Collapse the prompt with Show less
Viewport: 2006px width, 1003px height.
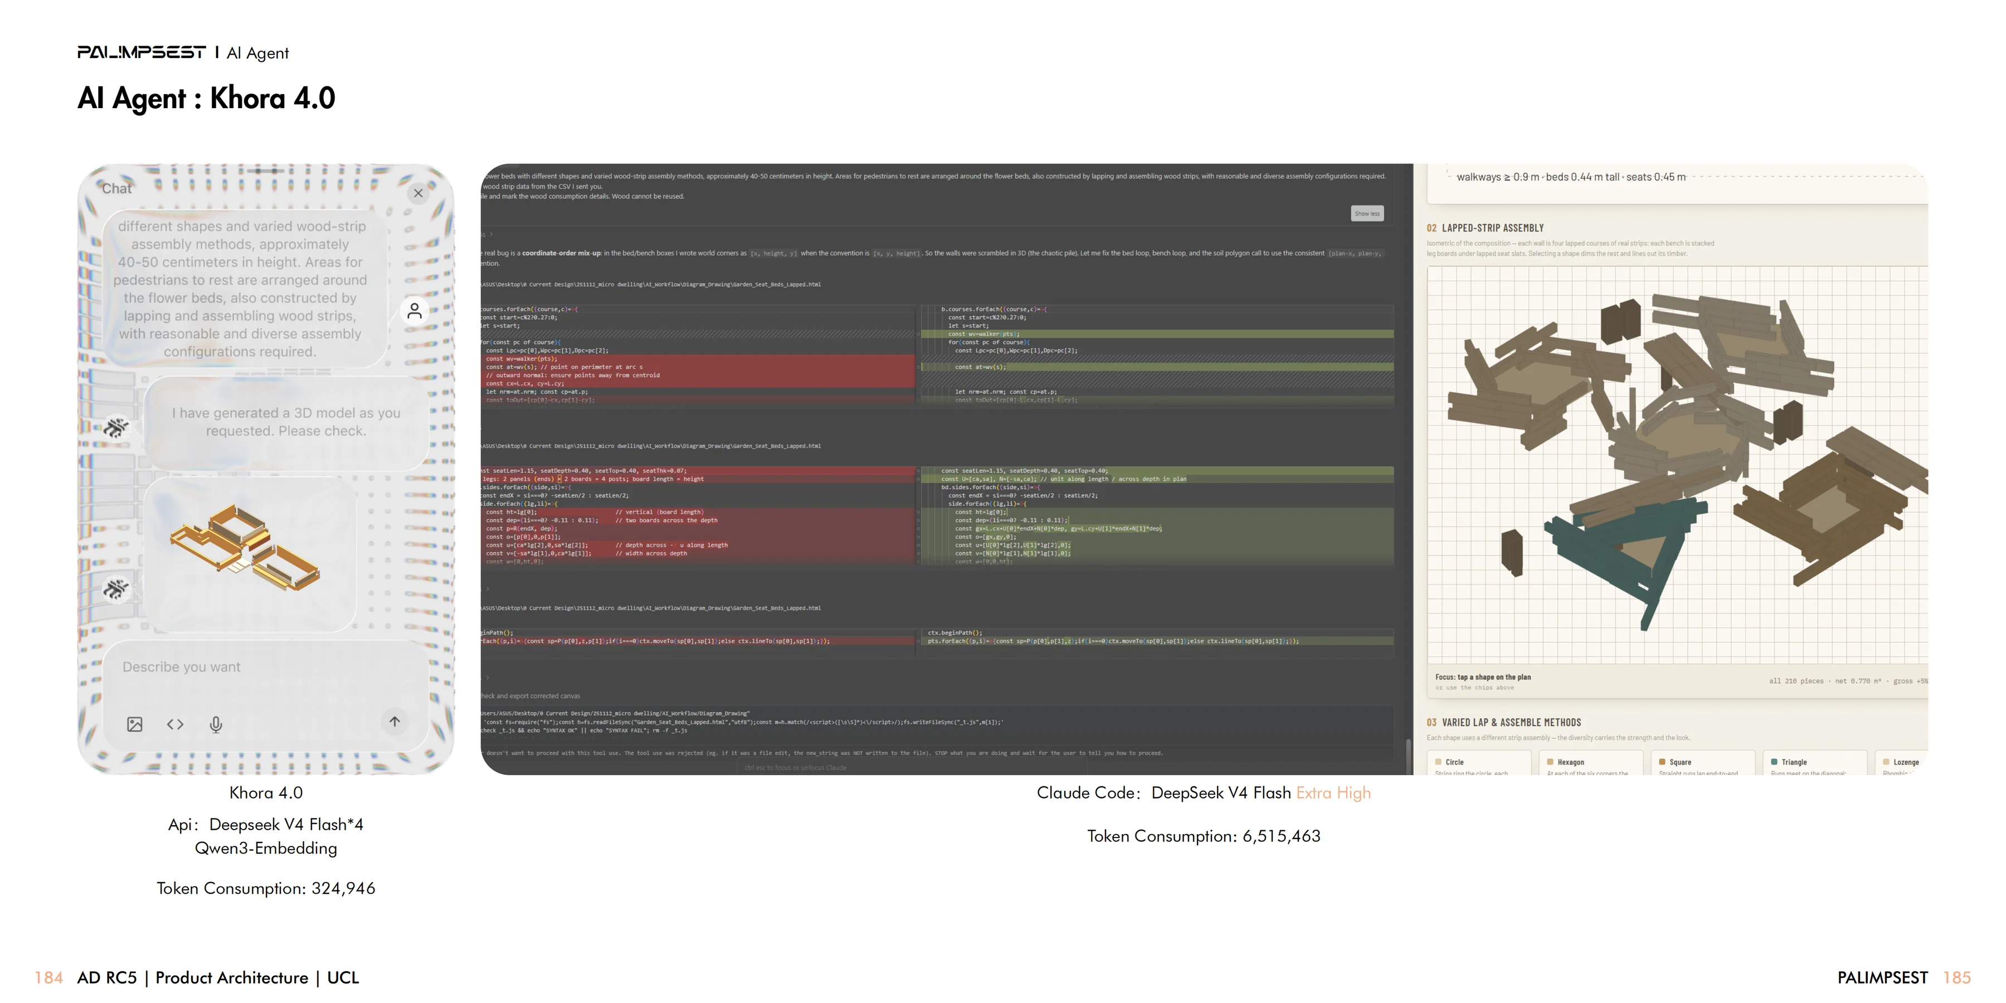tap(1367, 213)
